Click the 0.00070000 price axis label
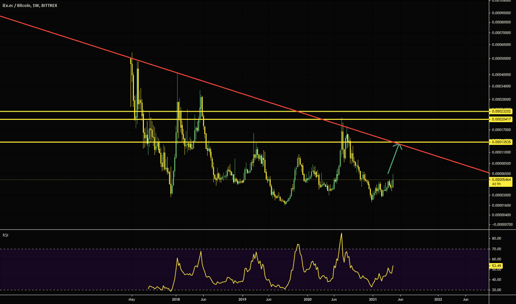The image size is (516, 304). point(502,33)
